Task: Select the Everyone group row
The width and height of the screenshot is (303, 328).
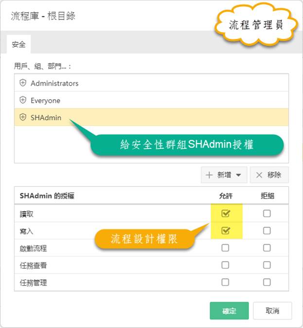Action: point(151,100)
